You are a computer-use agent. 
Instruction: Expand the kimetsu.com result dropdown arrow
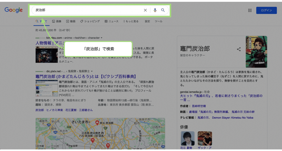[x=102, y=38]
